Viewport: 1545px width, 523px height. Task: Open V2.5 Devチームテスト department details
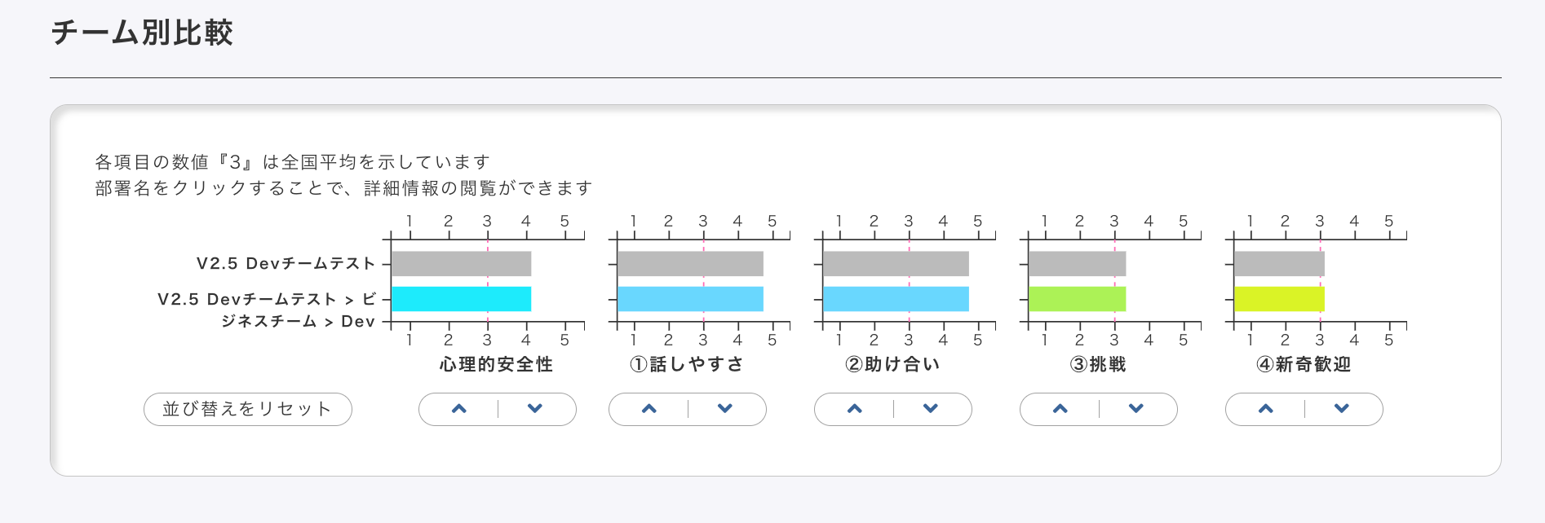[286, 264]
